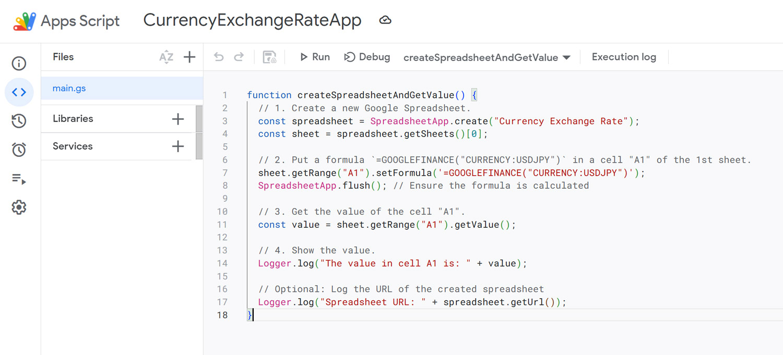Click the Redo arrow in toolbar

click(239, 57)
